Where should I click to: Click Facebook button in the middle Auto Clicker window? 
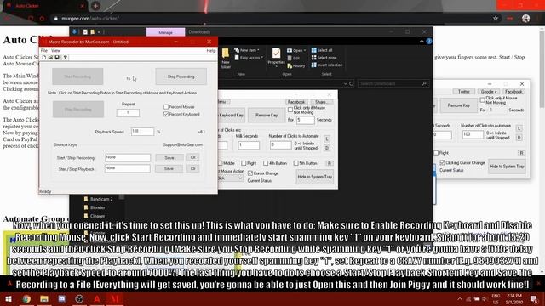click(x=296, y=102)
